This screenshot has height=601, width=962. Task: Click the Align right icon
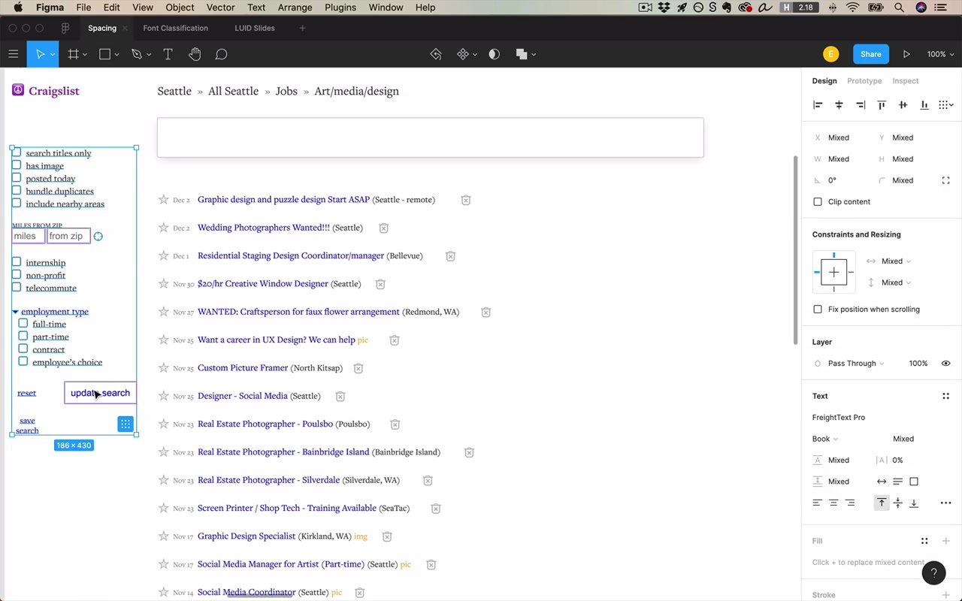coord(861,105)
